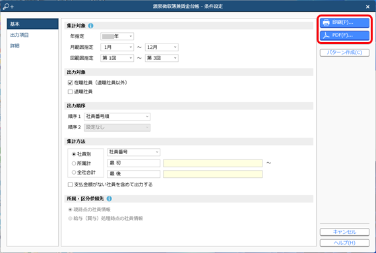Click the 月範囲指定 label
The width and height of the screenshot is (376, 253).
(82, 47)
